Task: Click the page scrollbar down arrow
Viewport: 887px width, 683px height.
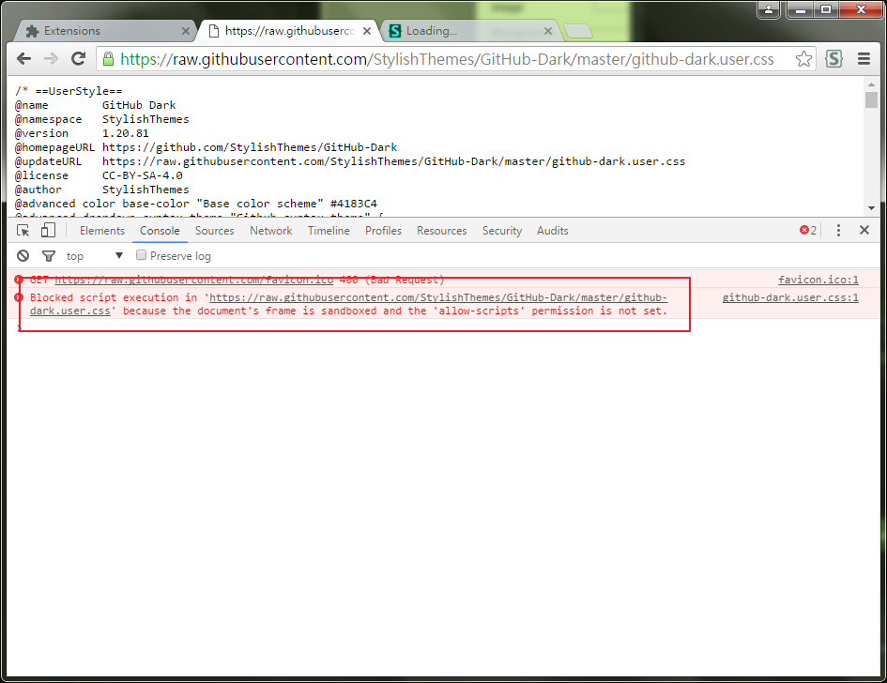Action: coord(871,208)
